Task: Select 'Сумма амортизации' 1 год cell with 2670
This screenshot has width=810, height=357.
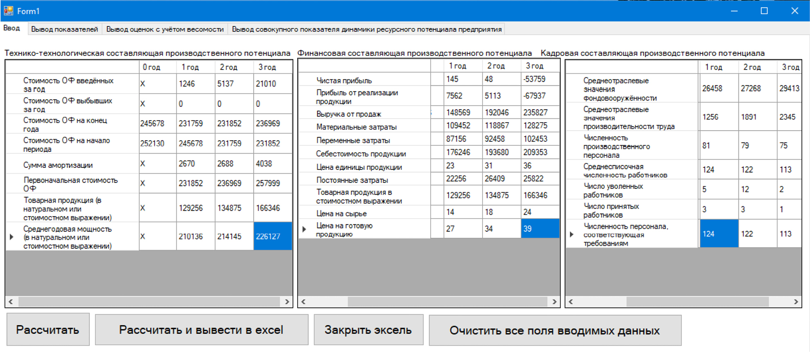Action: [x=195, y=164]
